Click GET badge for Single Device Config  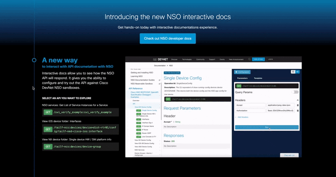[139, 110]
